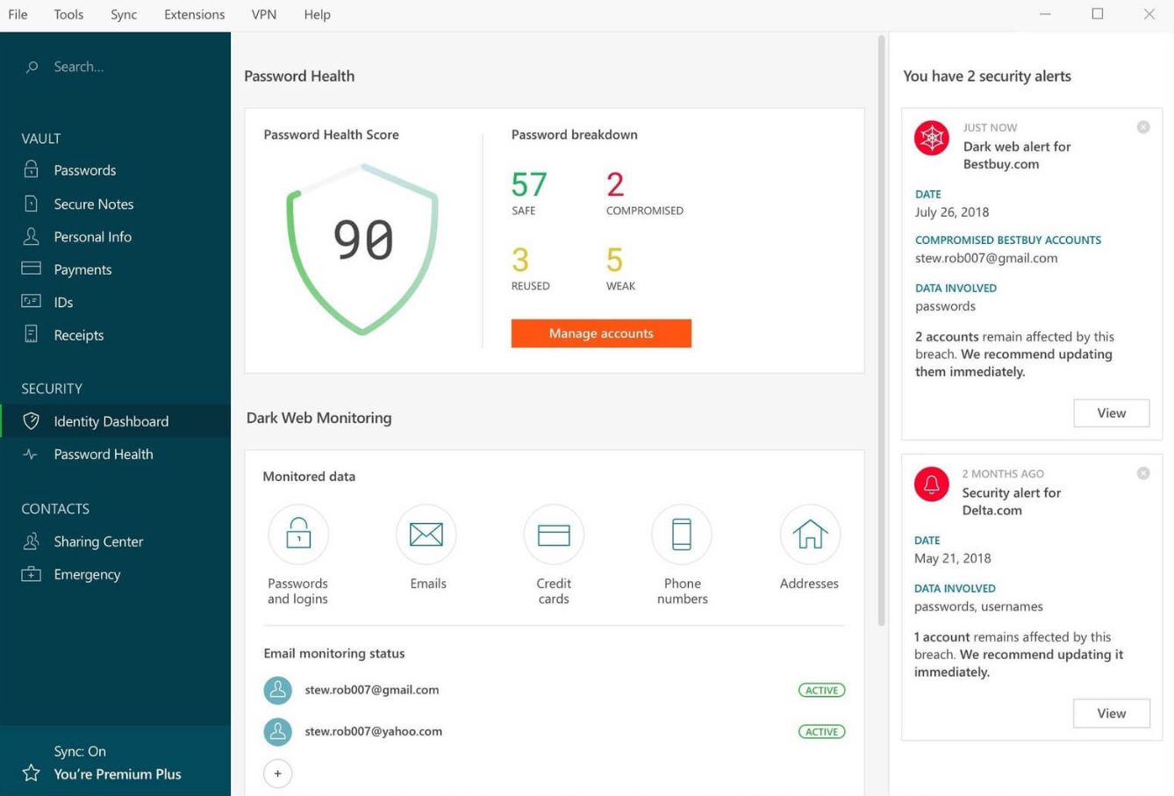Open the Tools menu
1174x796 pixels.
(68, 14)
